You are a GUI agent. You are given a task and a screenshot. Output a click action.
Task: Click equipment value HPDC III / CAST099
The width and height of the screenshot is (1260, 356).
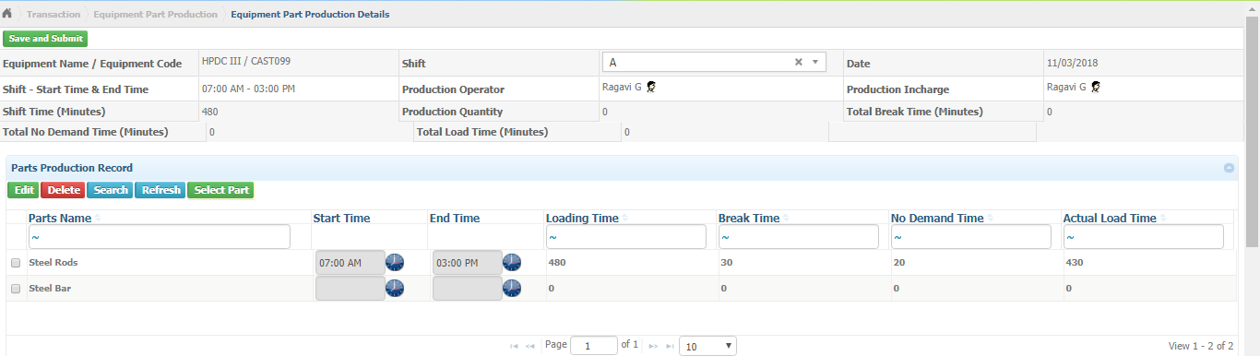coord(246,62)
